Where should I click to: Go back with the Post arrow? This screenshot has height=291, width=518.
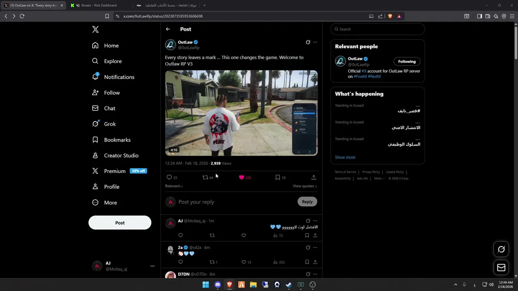tap(168, 29)
